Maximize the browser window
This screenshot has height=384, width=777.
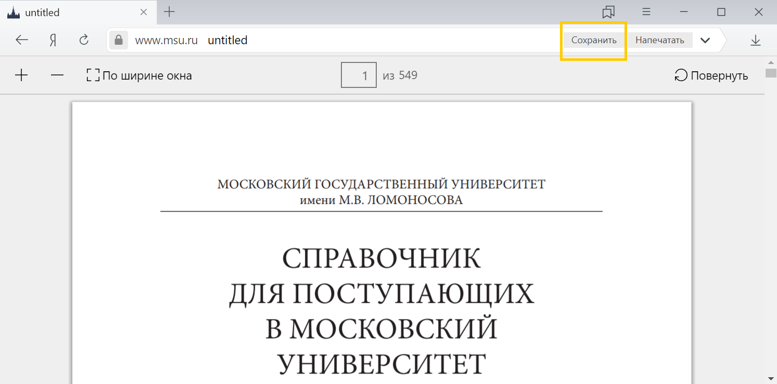pyautogui.click(x=721, y=12)
